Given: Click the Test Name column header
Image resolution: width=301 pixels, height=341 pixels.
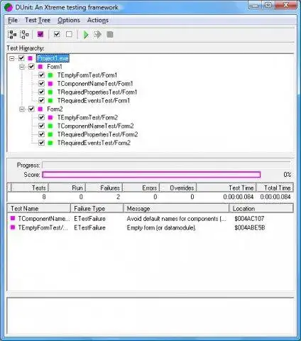Looking at the screenshot, I should 39,208.
